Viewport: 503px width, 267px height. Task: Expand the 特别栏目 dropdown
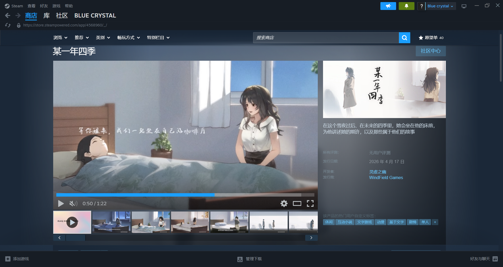[158, 38]
